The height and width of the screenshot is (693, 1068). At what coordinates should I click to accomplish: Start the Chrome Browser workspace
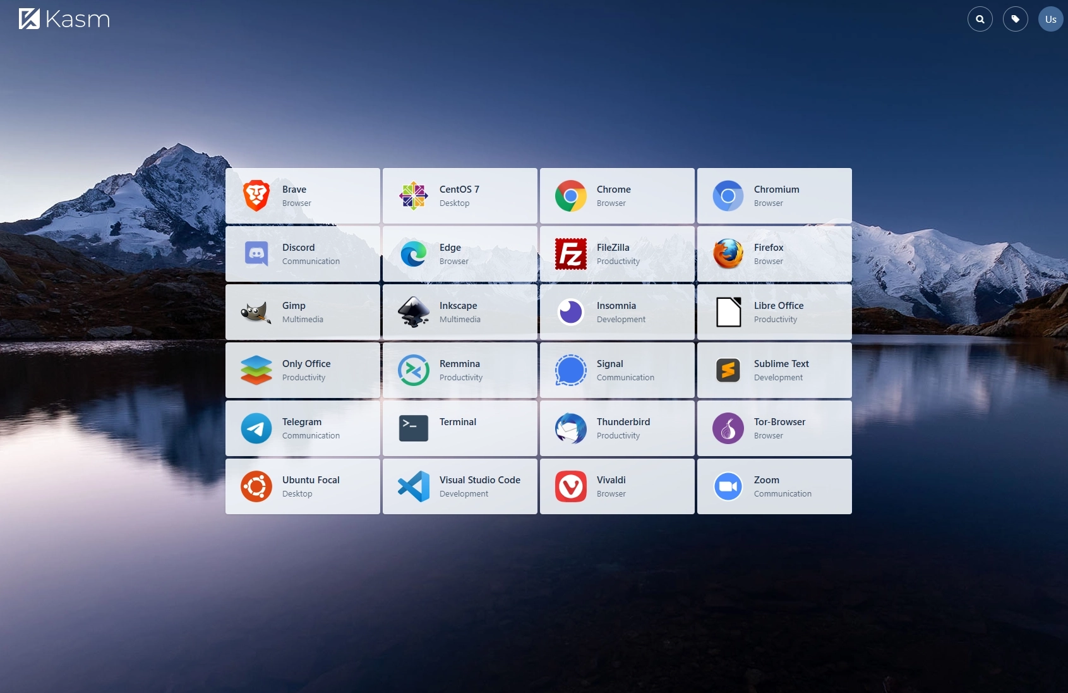(617, 196)
